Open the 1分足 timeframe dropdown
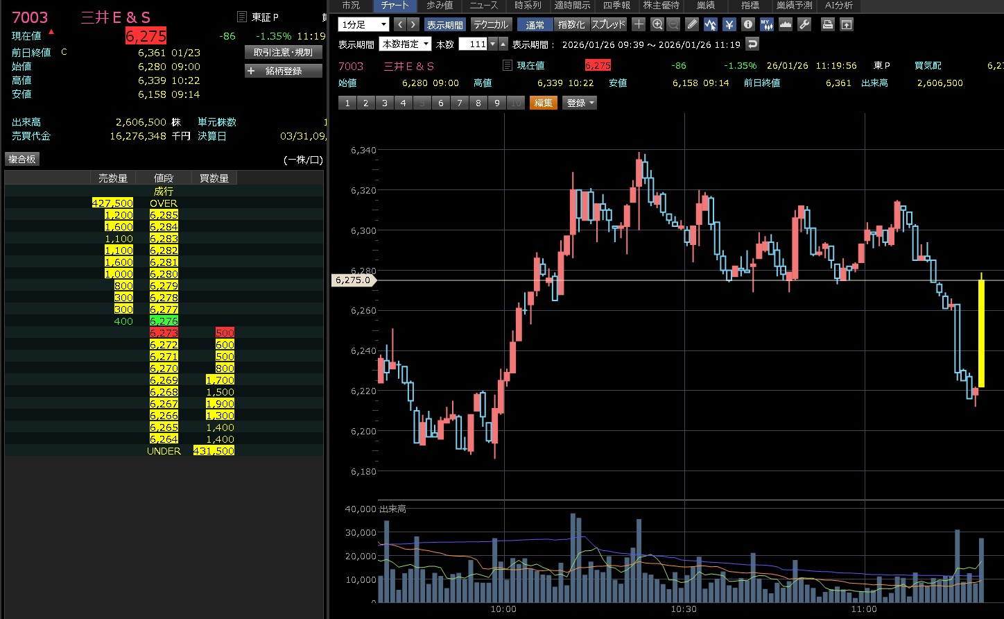The image size is (1004, 619). click(x=364, y=24)
